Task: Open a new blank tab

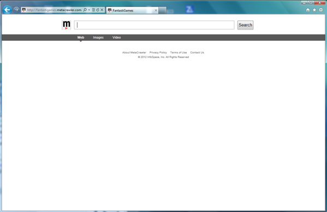Action: 163,10
